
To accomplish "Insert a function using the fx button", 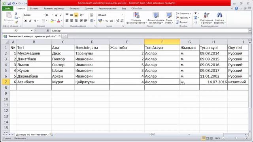I will click(x=48, y=31).
